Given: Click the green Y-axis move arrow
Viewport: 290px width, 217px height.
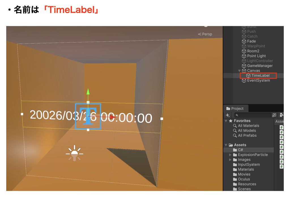Looking at the screenshot, I should coord(88,92).
